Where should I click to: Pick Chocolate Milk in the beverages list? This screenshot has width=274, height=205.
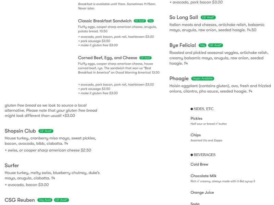click(x=204, y=176)
